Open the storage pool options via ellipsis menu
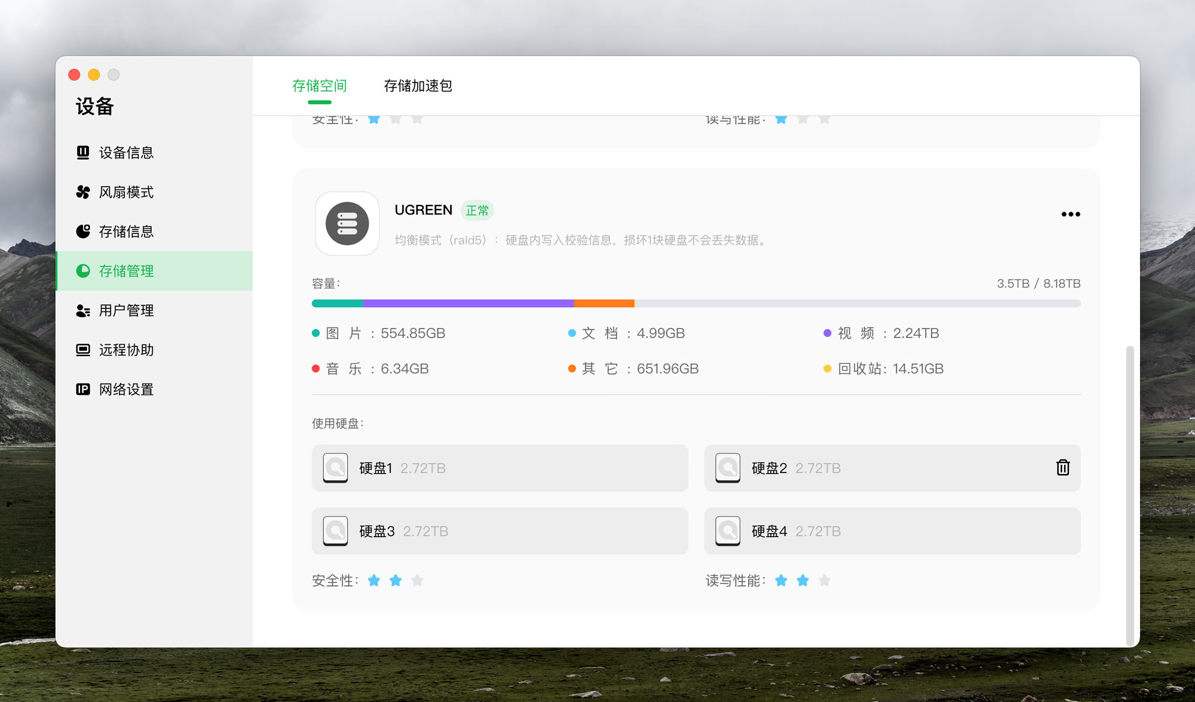Screen dimensions: 1195x702 tap(1071, 214)
